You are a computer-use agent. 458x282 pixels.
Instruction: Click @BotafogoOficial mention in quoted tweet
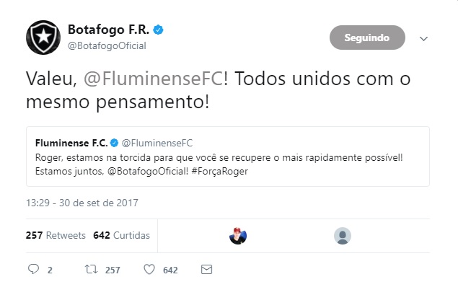click(148, 171)
